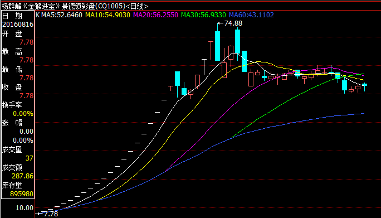
Task: Click the 10.00 price axis label
Action: point(25,208)
